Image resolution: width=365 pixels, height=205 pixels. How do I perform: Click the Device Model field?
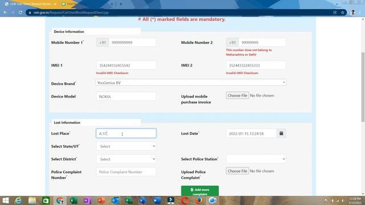tap(126, 96)
